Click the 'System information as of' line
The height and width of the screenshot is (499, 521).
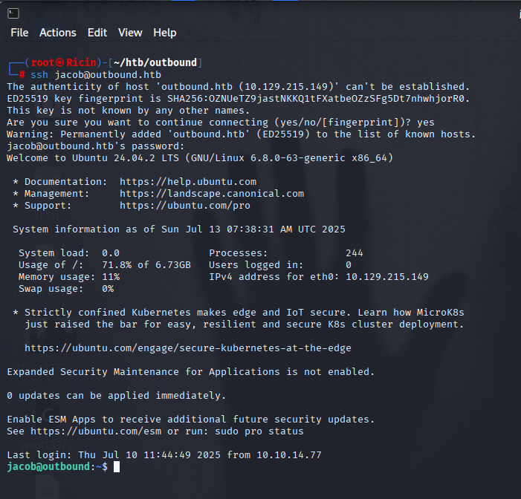click(179, 229)
